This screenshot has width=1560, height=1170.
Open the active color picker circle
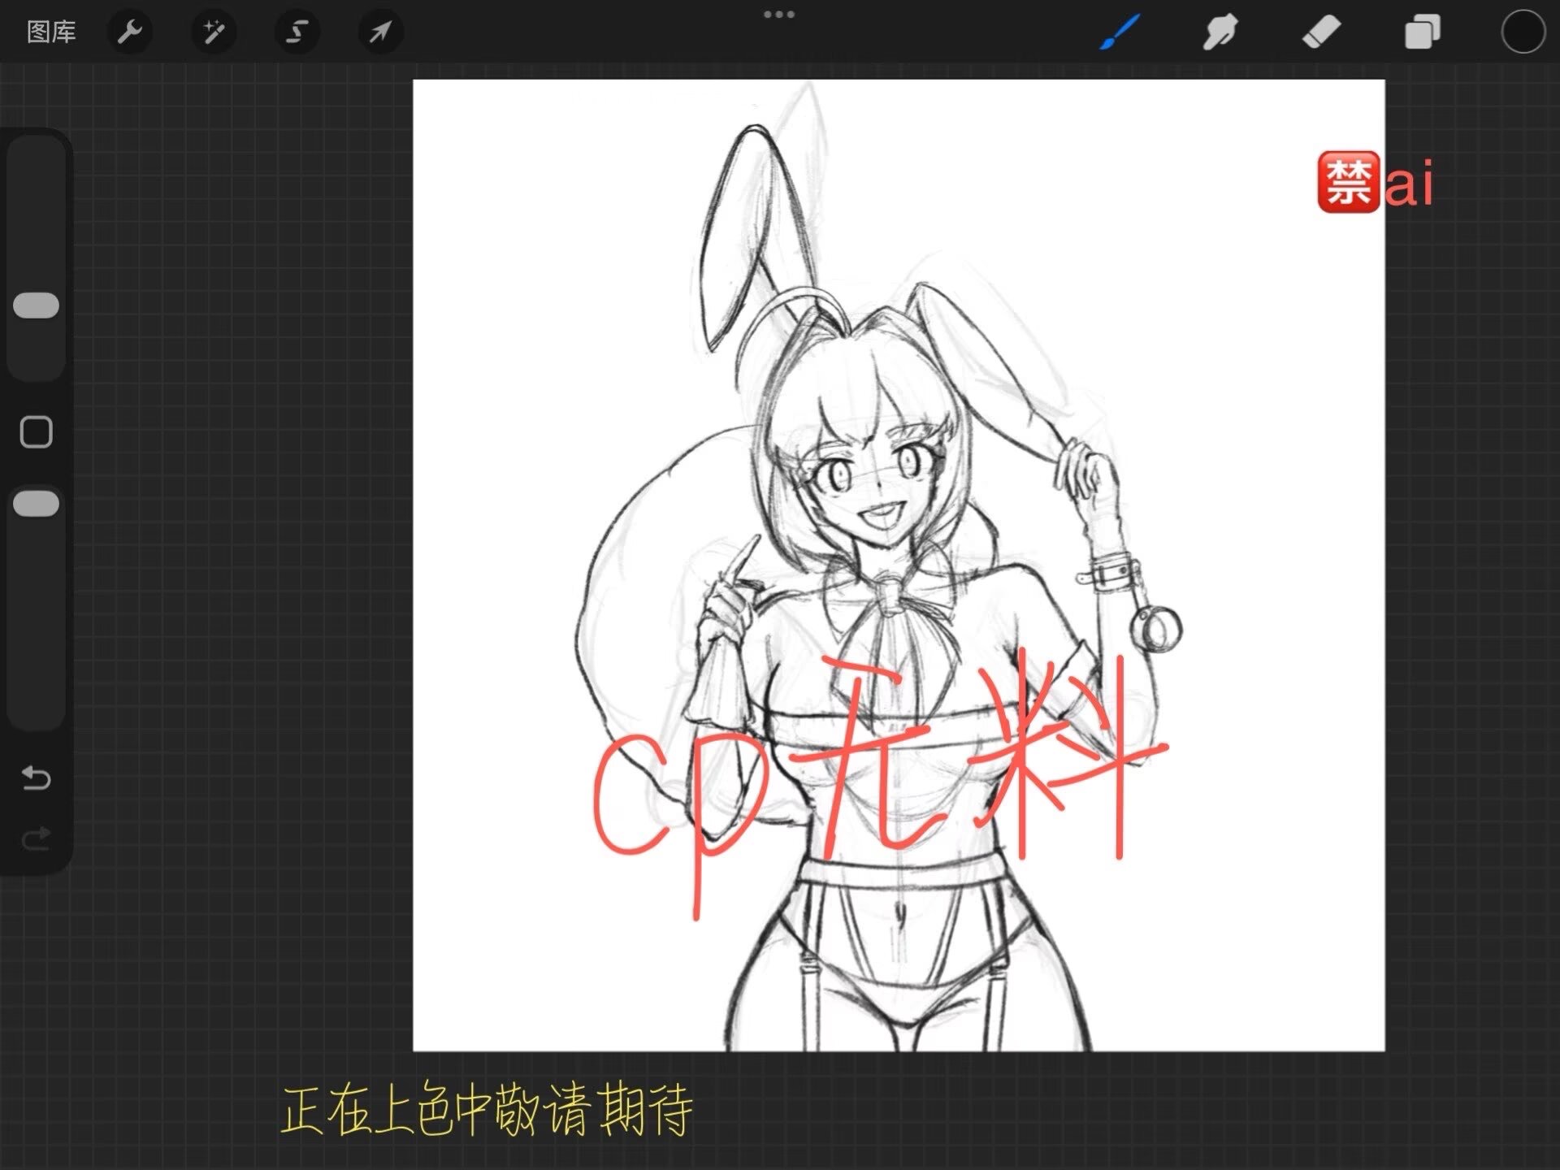1522,32
